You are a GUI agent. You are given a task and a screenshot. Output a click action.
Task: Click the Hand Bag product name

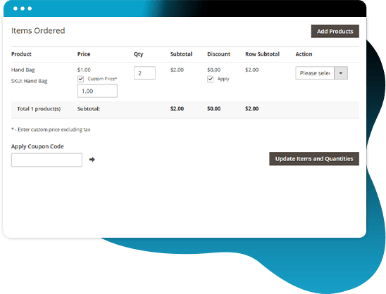[x=23, y=70]
